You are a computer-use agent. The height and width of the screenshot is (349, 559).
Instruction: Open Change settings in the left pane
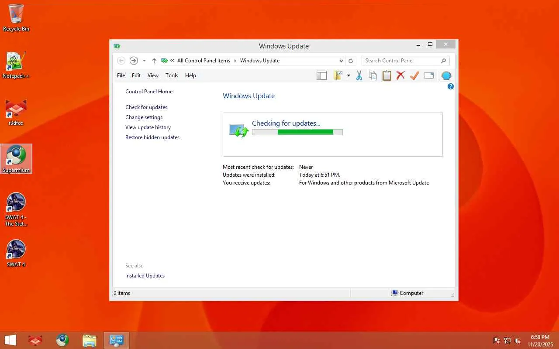[x=144, y=117]
